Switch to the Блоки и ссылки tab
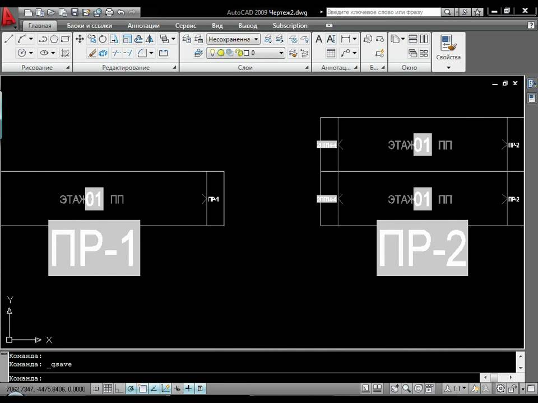The width and height of the screenshot is (538, 403). point(90,26)
